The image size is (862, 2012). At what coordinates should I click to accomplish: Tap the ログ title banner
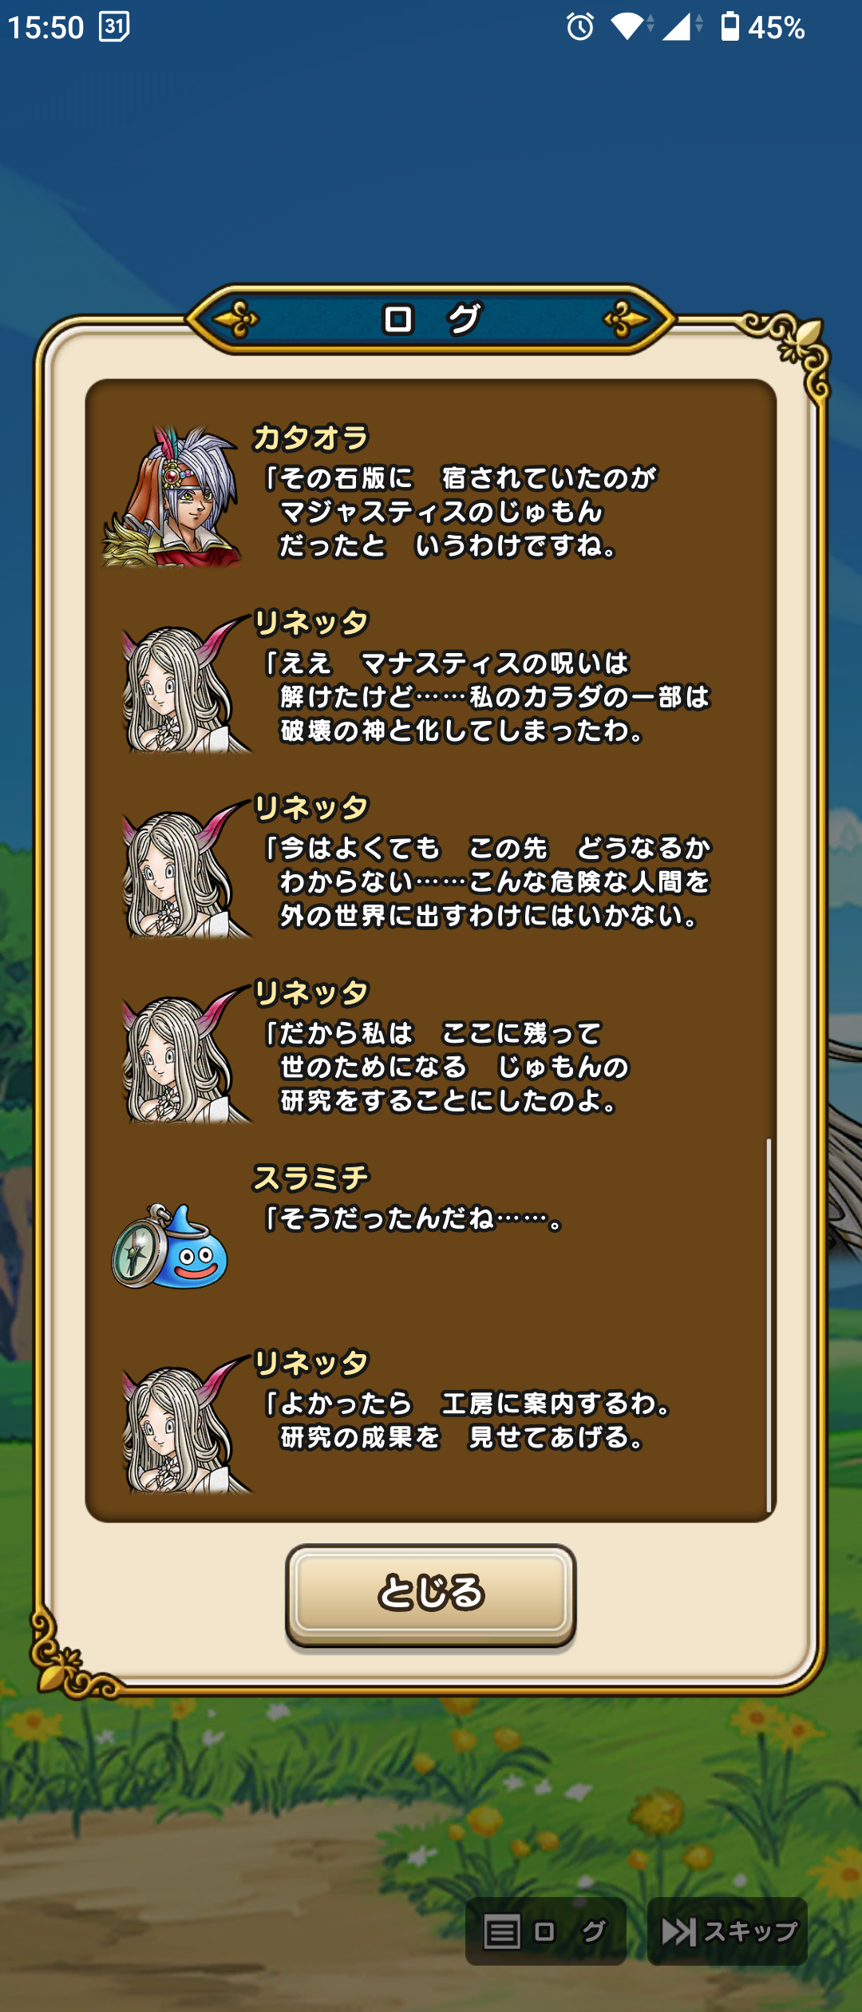tap(431, 319)
